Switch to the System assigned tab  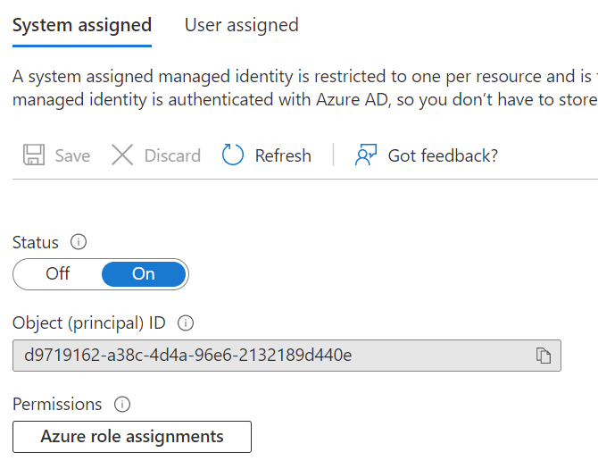[x=82, y=25]
